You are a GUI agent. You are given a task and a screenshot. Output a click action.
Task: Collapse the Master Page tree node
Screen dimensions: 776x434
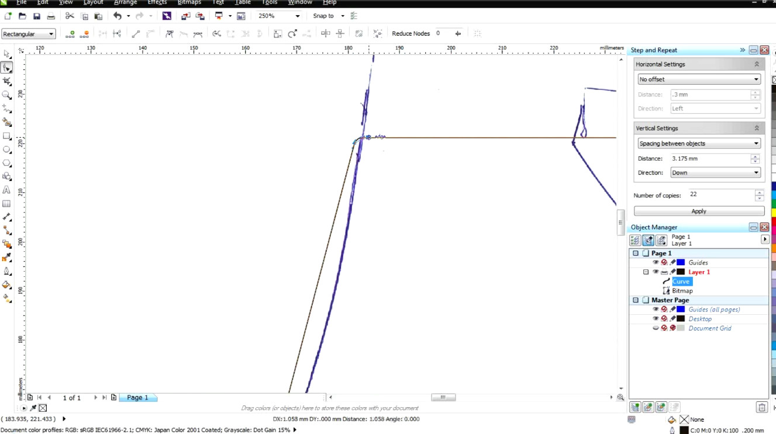coord(636,300)
